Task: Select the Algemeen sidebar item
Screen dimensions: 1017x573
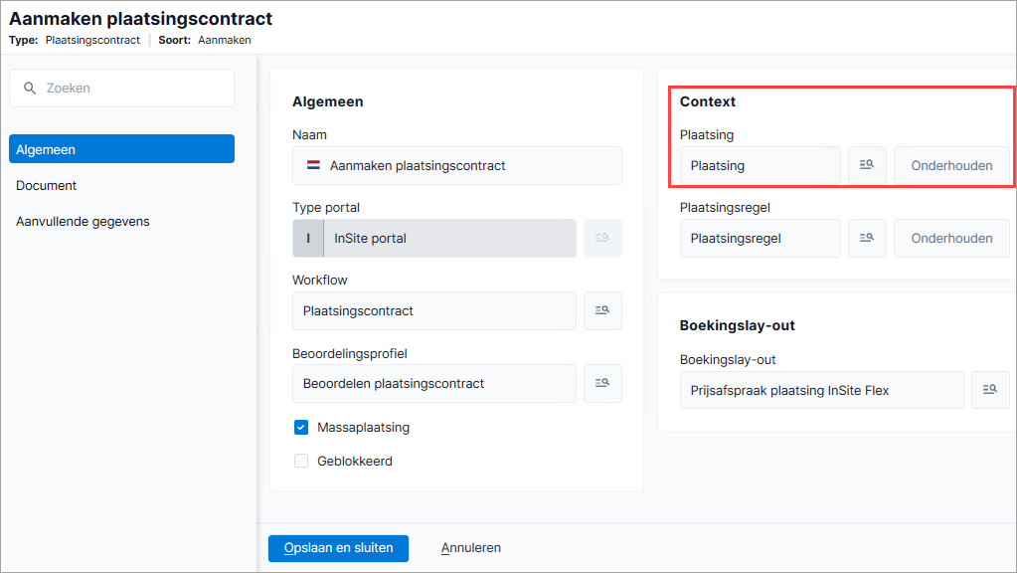Action: [x=122, y=149]
